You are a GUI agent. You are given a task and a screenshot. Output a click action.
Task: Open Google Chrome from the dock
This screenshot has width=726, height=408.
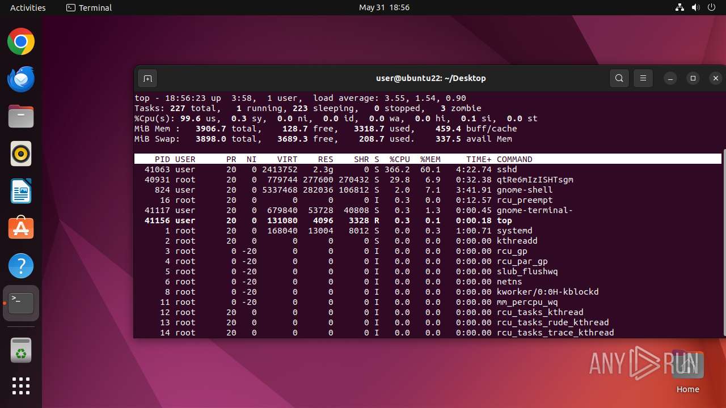coord(21,42)
